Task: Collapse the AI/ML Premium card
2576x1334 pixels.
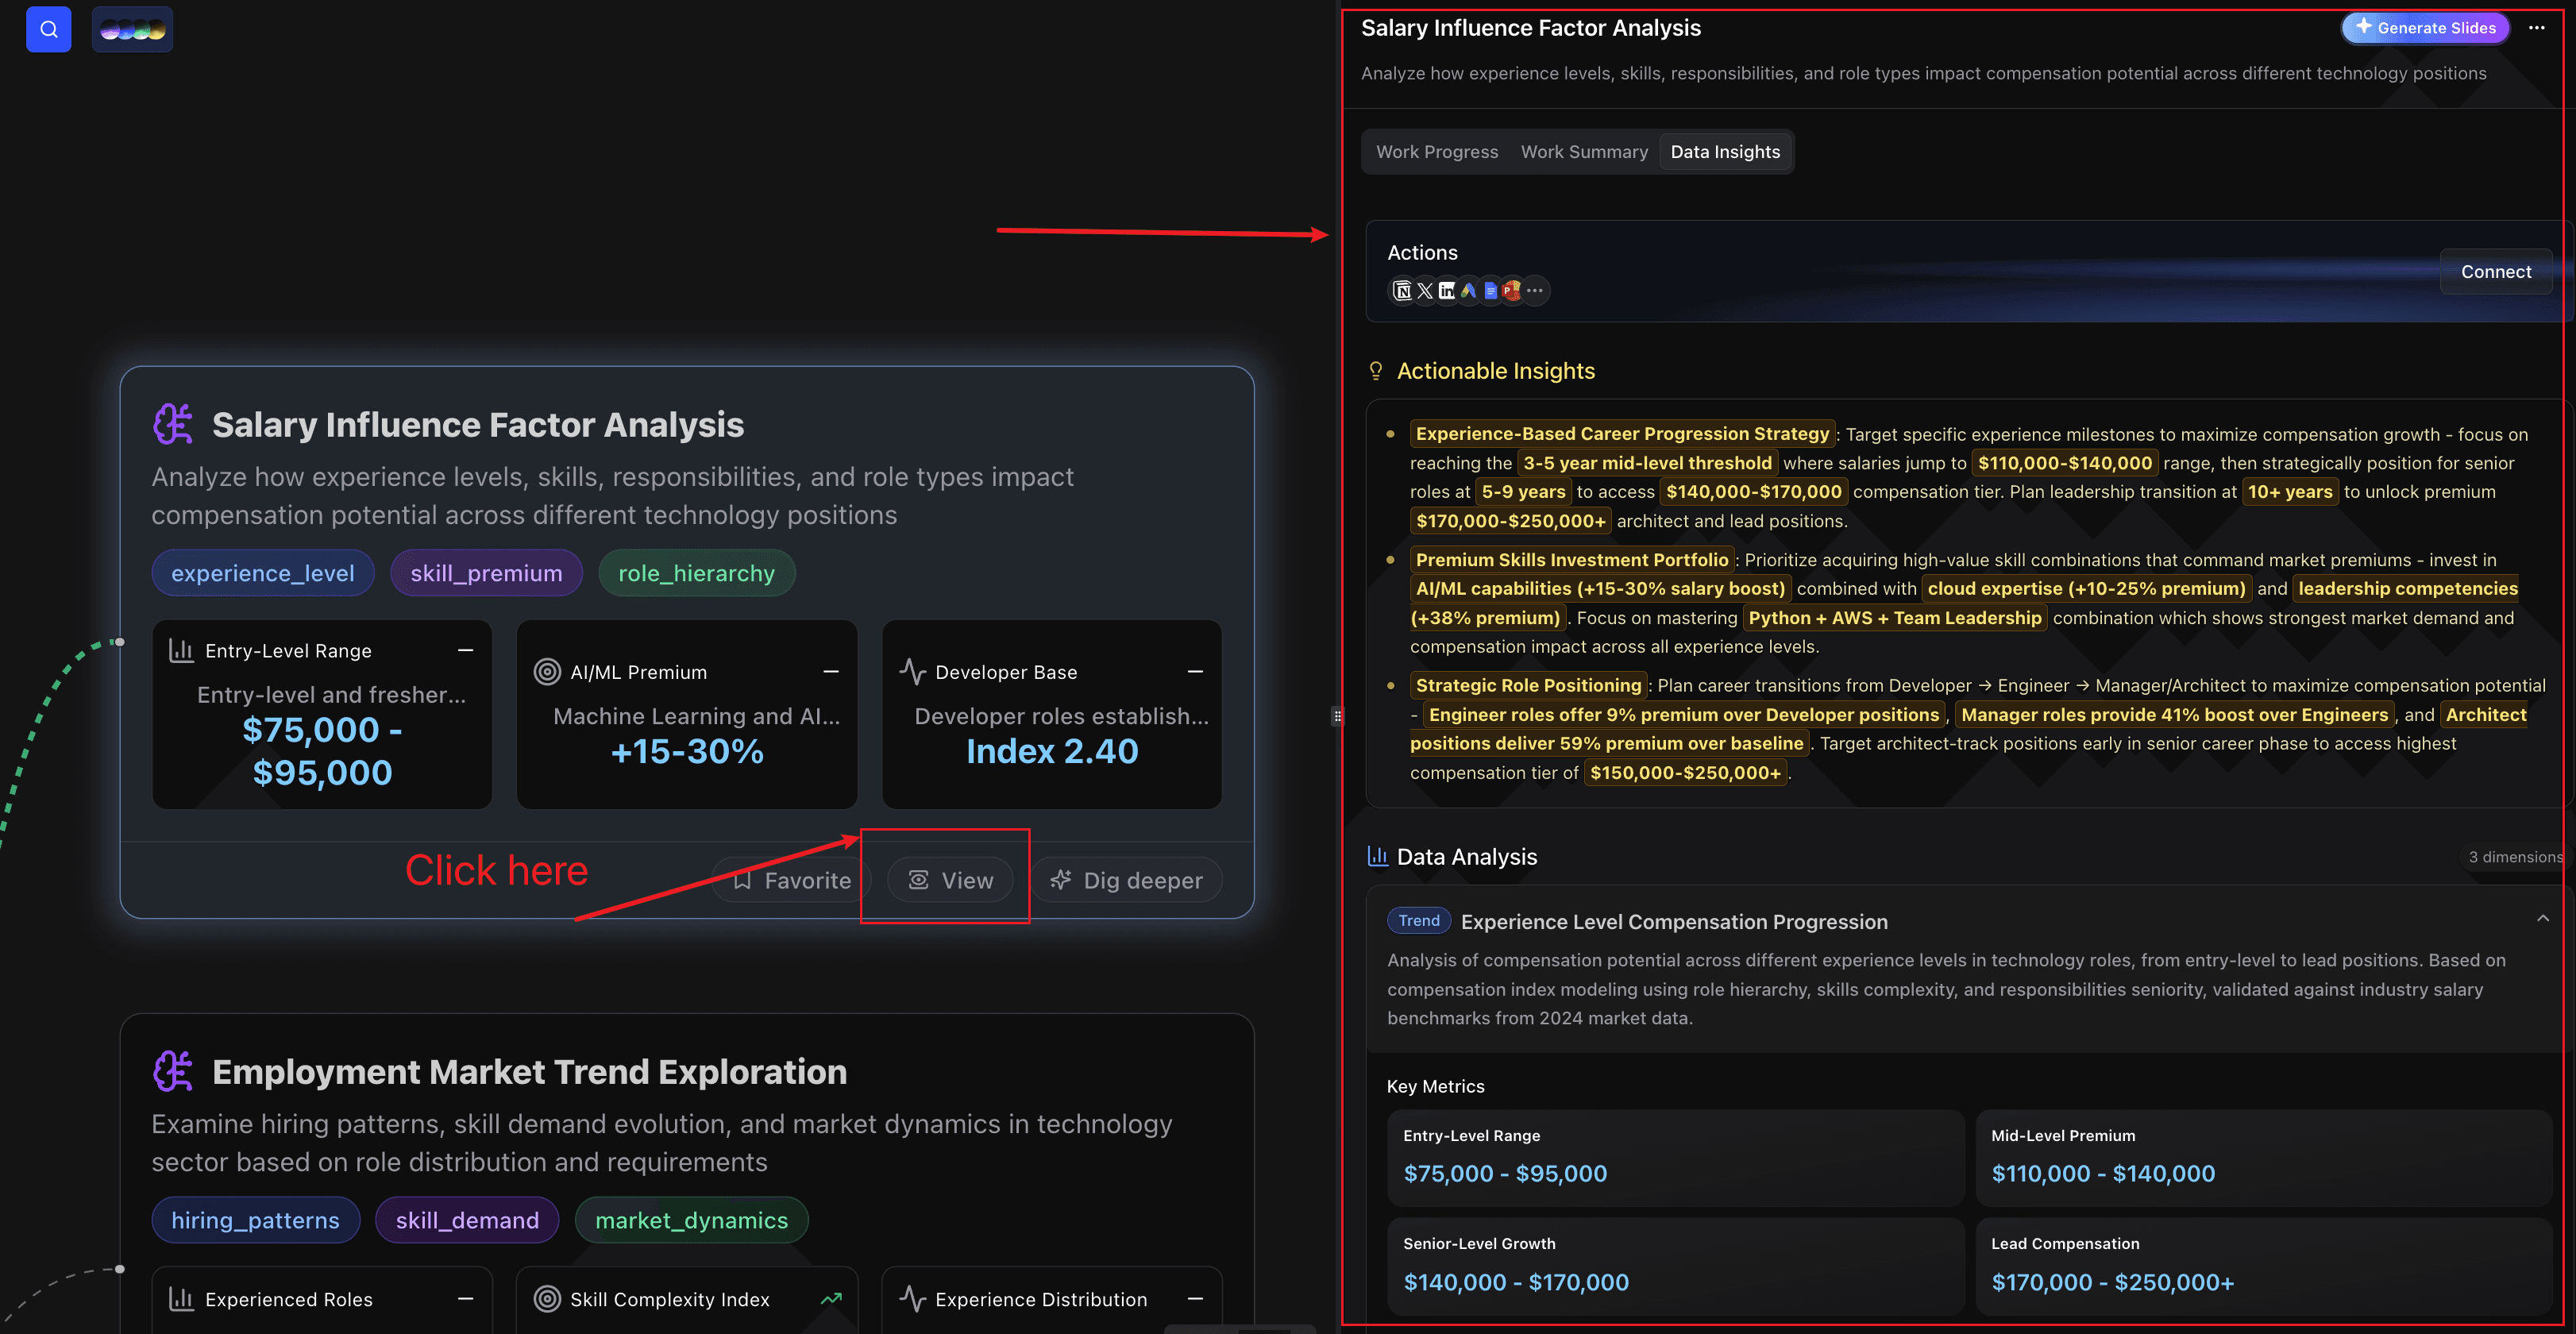Action: pyautogui.click(x=831, y=671)
